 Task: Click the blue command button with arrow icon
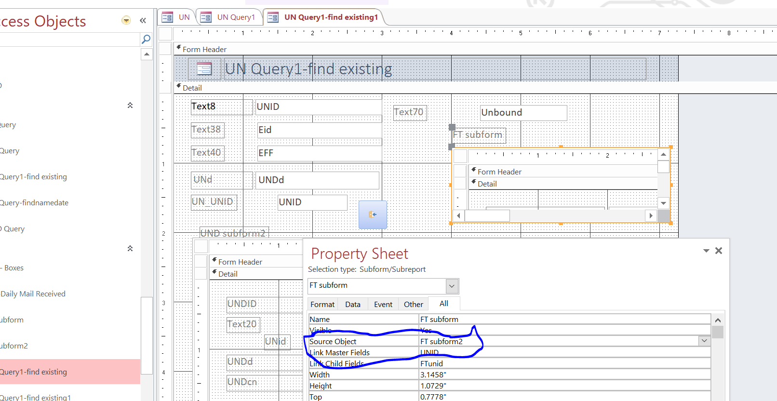pyautogui.click(x=373, y=214)
